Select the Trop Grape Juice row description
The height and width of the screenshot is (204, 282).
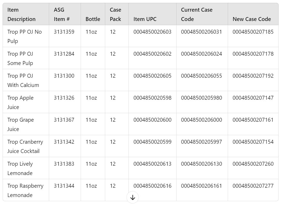click(21, 124)
